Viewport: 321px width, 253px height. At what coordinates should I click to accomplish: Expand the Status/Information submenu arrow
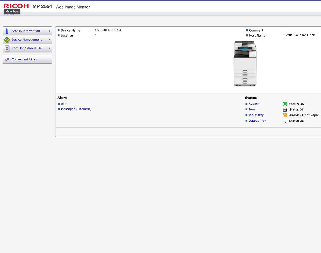pyautogui.click(x=49, y=31)
